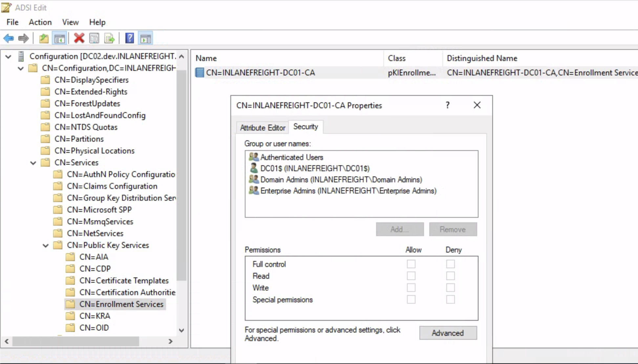Select CN=Certificate Templates folder in tree
The width and height of the screenshot is (638, 364).
tap(124, 281)
